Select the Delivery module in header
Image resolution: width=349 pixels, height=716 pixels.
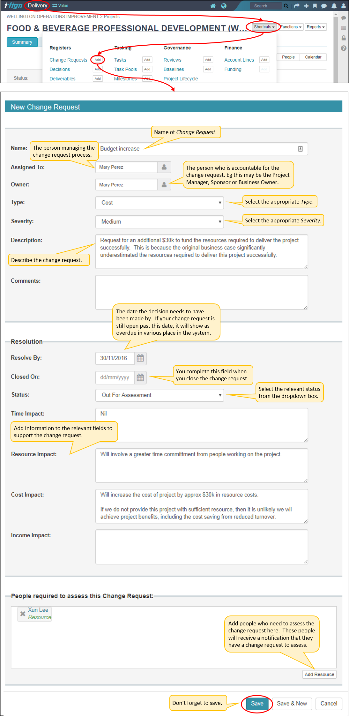(x=37, y=5)
